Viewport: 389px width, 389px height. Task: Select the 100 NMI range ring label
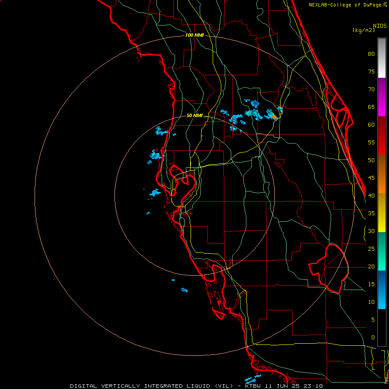194,35
